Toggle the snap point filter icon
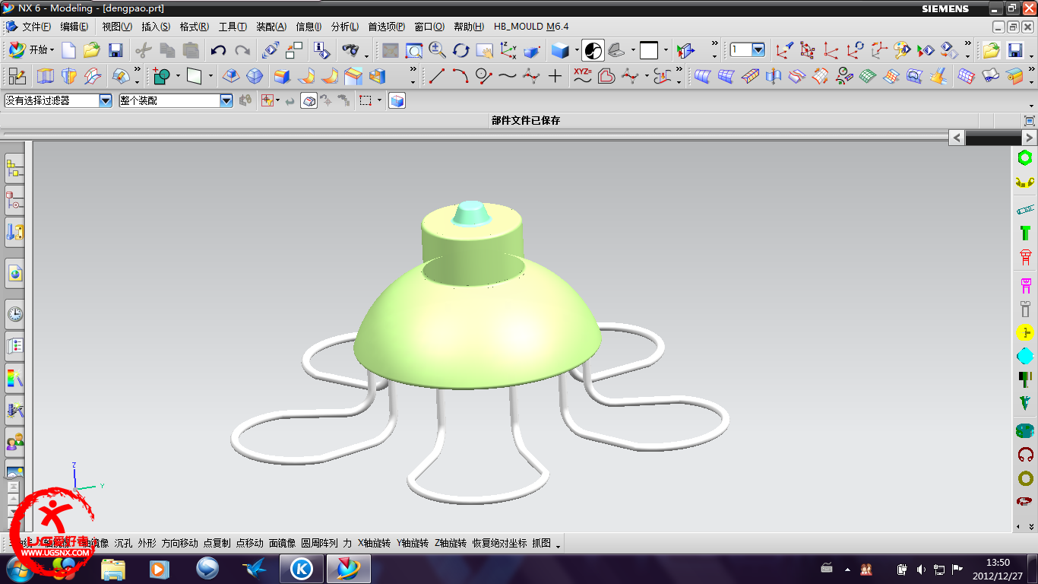Viewport: 1038px width, 584px height. 266,100
